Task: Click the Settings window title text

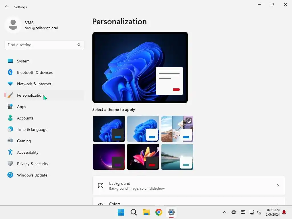Action: 21,7
